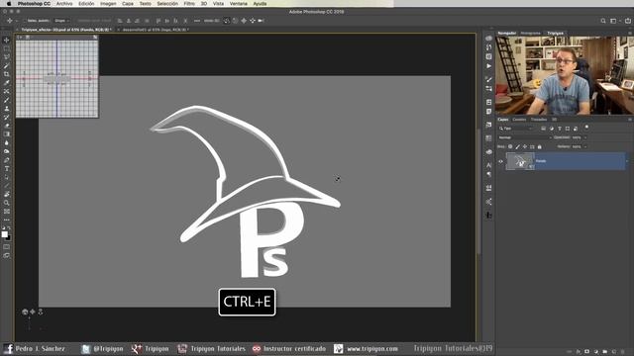Image resolution: width=634 pixels, height=356 pixels.
Task: Select the Move tool in the toolbar
Action: pos(7,40)
